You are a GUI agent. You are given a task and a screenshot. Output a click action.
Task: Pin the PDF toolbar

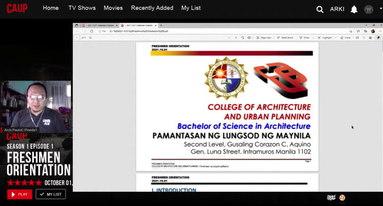pos(378,37)
